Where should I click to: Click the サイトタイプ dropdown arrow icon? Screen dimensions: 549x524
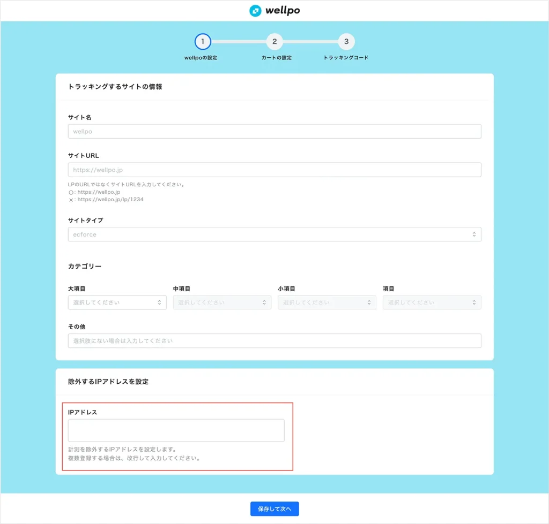tap(474, 234)
